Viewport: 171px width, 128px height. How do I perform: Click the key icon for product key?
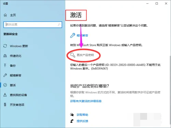click(x=73, y=55)
